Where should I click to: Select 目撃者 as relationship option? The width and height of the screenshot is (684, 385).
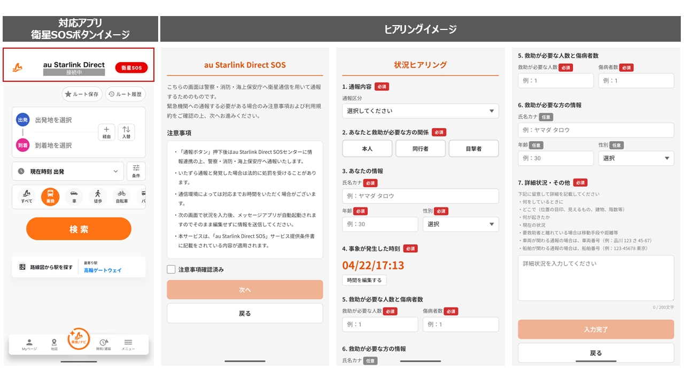[x=473, y=149]
